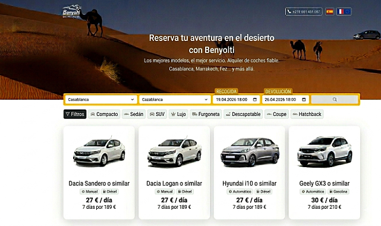Click '7 días por 189 €' on Hyundai card
Image resolution: width=381 pixels, height=226 pixels.
pyautogui.click(x=250, y=207)
